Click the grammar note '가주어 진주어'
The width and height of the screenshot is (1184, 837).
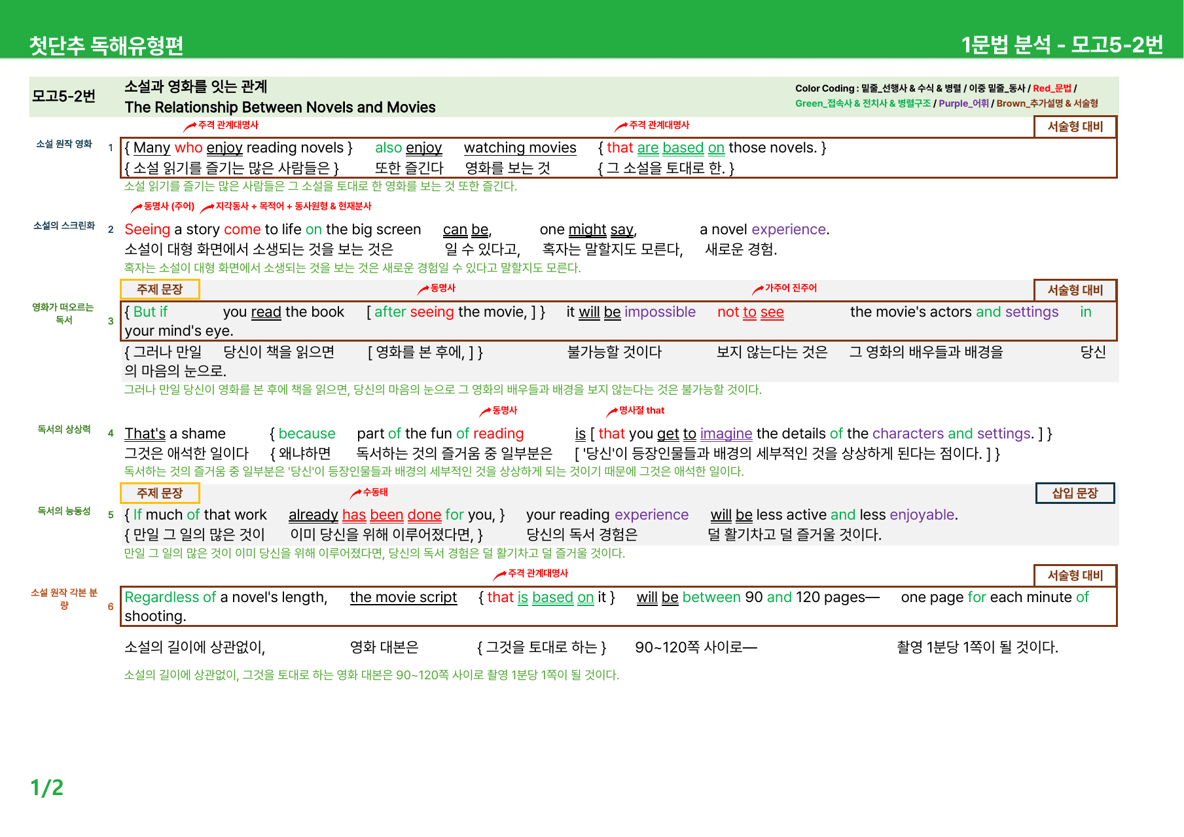click(x=791, y=288)
